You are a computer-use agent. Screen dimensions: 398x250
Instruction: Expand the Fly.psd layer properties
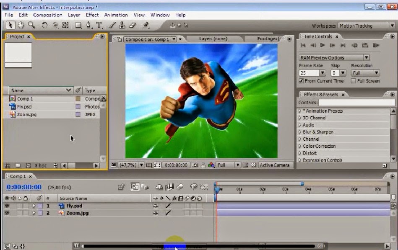click(x=34, y=206)
